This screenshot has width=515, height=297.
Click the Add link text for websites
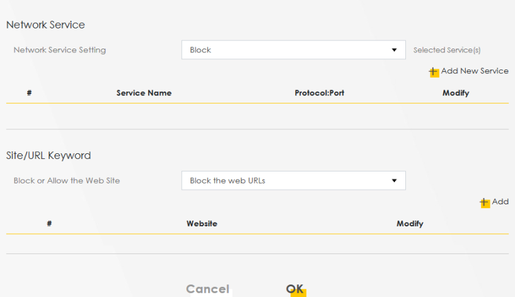click(500, 202)
